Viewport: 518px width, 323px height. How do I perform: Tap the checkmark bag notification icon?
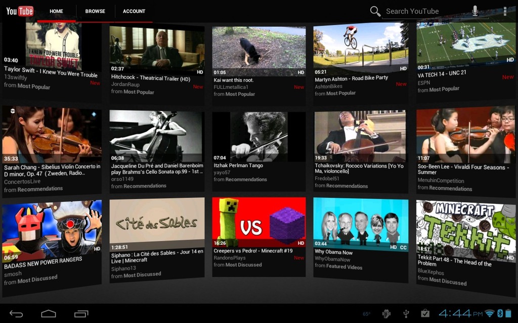point(425,313)
